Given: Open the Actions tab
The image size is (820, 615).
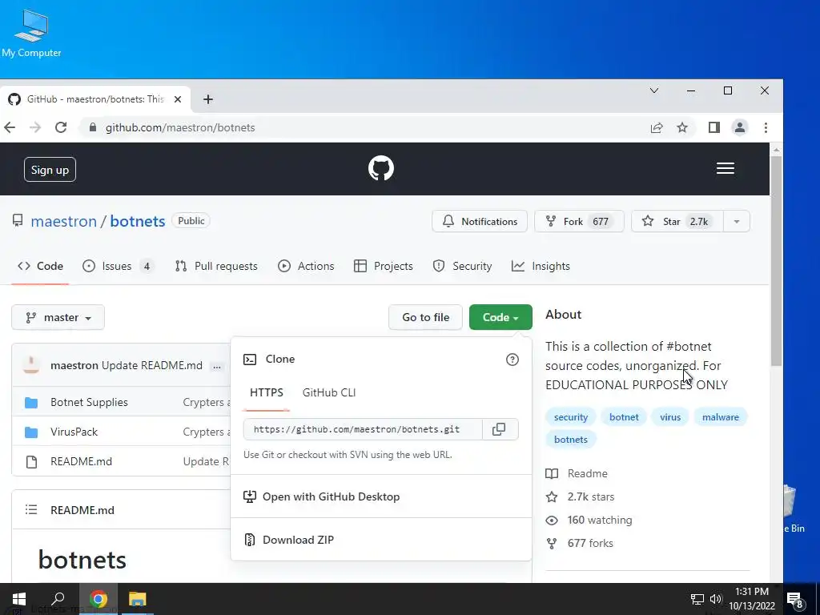Looking at the screenshot, I should tap(306, 266).
